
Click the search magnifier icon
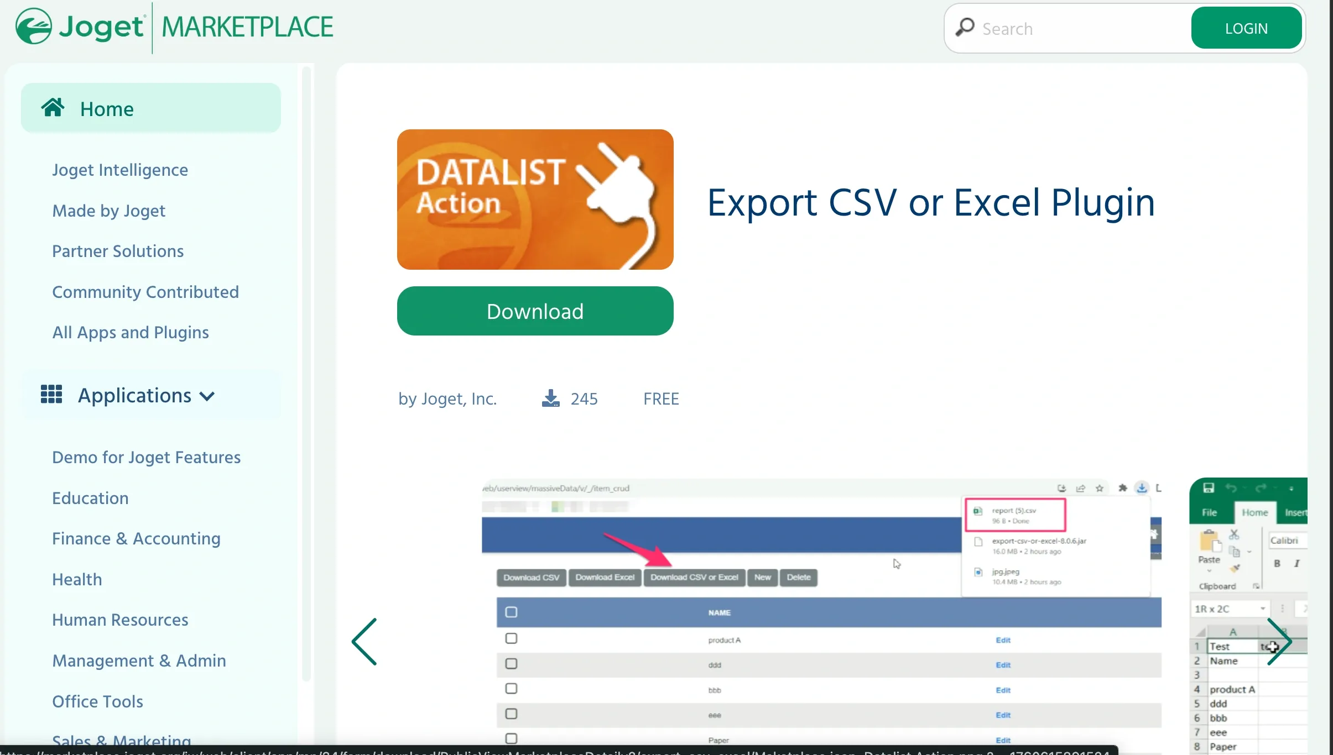pyautogui.click(x=965, y=28)
